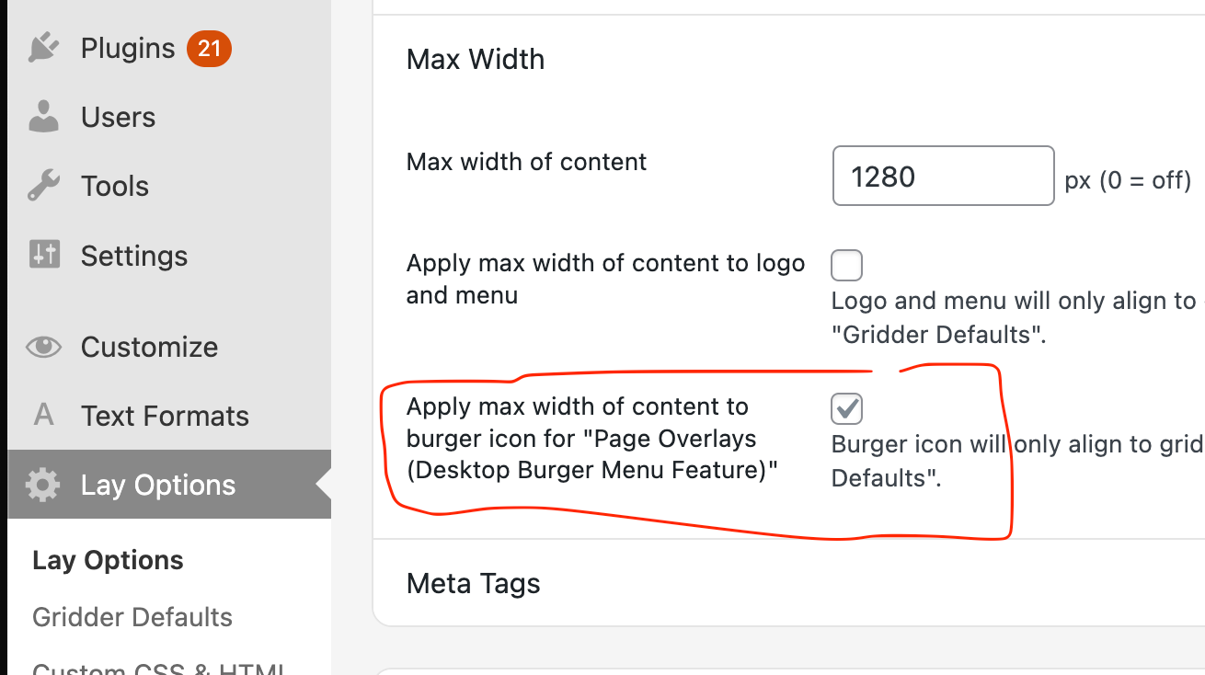
Task: Click the Customize eye icon
Action: (43, 347)
